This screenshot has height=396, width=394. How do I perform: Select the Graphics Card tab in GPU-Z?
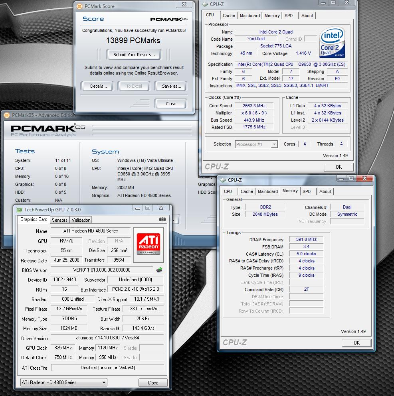[x=34, y=219]
